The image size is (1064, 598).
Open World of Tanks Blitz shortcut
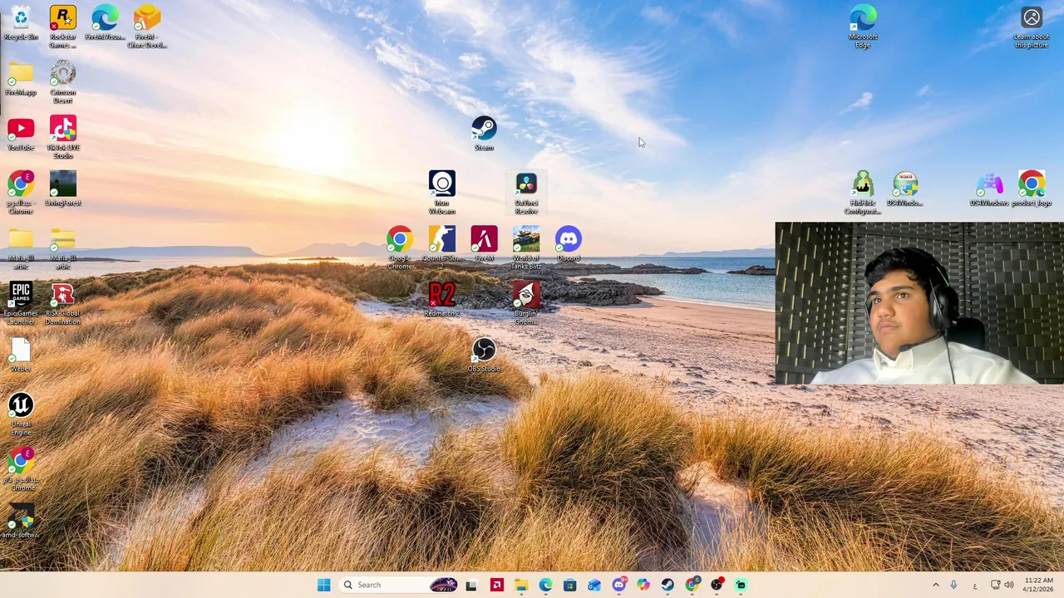tap(526, 248)
